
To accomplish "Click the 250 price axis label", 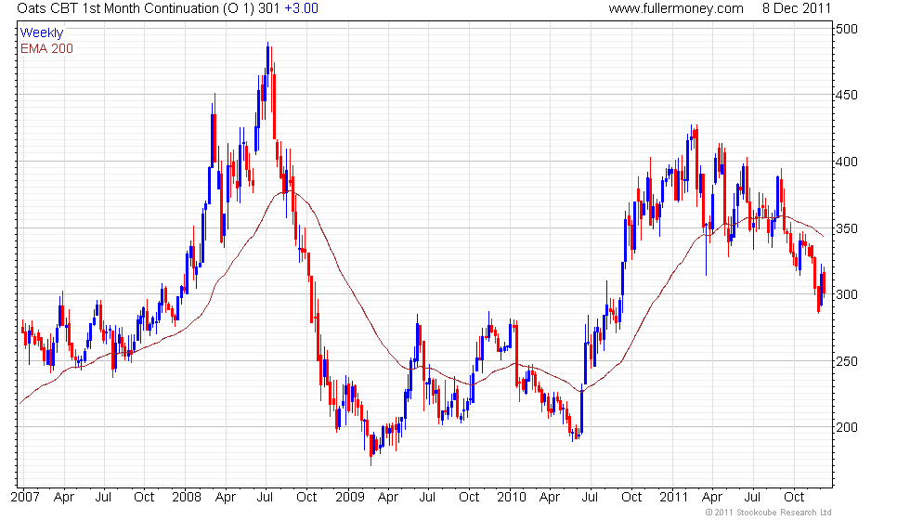I will point(846,361).
